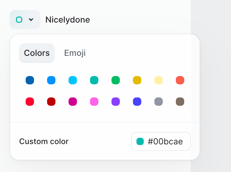Choose the green color swatch

(116, 80)
